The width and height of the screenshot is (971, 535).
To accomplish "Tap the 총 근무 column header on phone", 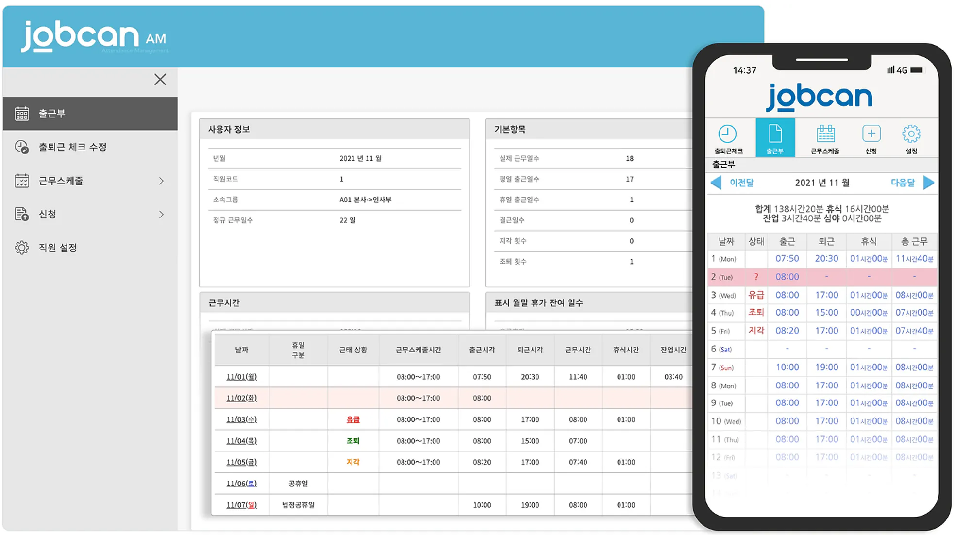I will [x=914, y=241].
